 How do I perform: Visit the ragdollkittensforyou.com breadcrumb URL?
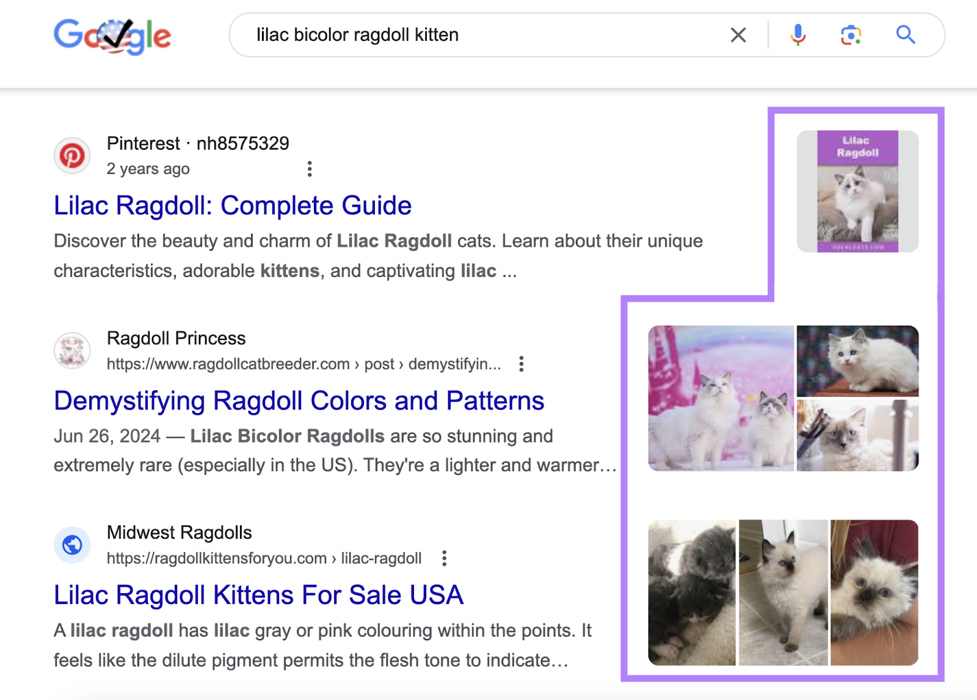click(264, 558)
